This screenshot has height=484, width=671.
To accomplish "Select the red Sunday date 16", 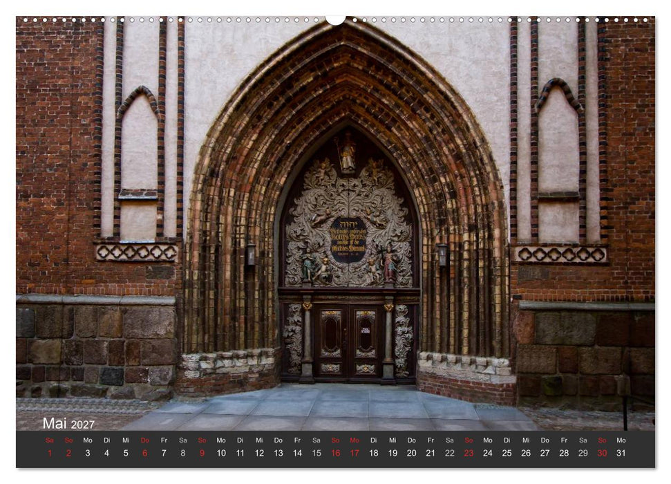I will tap(336, 453).
